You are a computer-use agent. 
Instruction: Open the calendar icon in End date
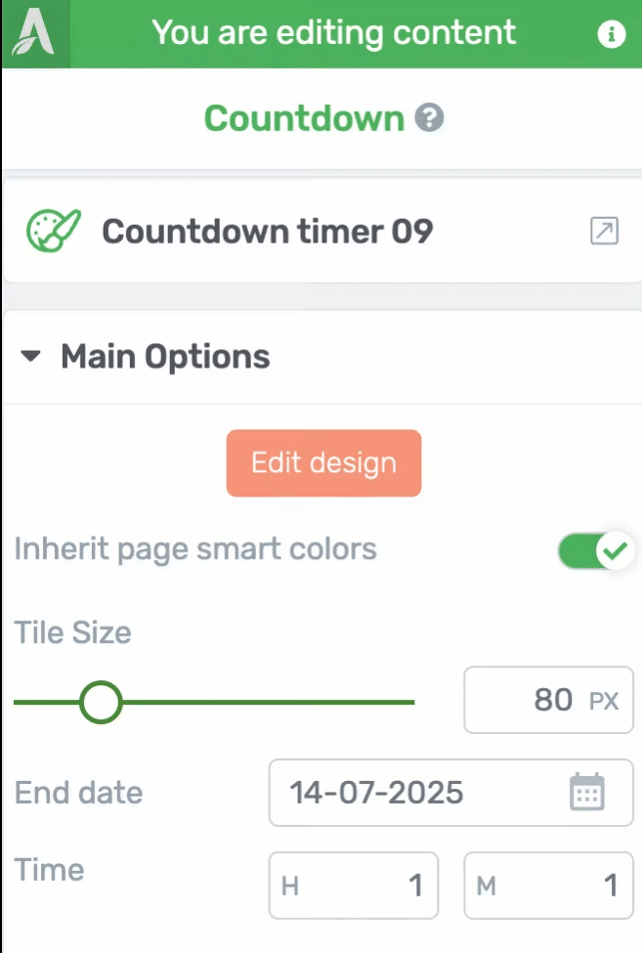(586, 792)
